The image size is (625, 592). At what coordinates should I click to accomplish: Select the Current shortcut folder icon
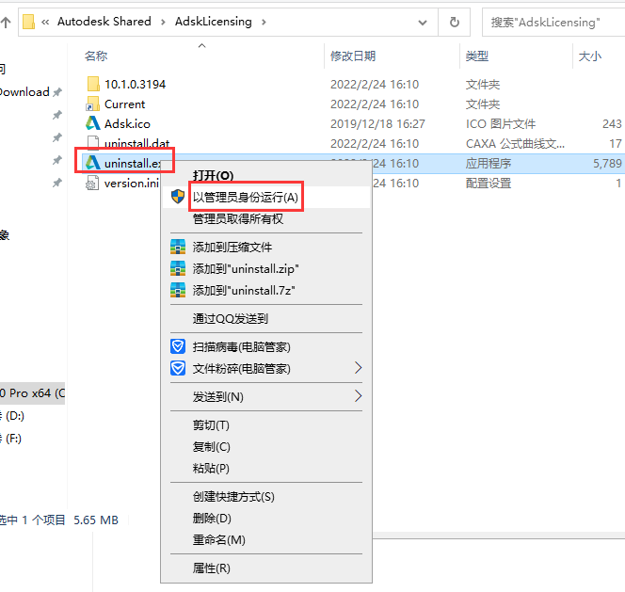click(93, 104)
